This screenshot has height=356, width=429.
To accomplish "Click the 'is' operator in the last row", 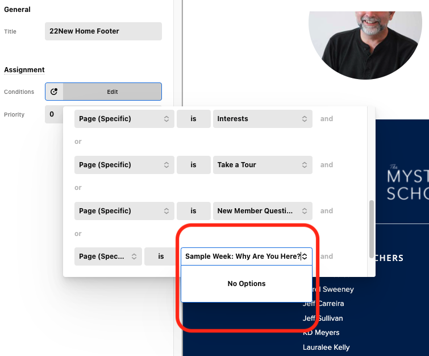I will 161,256.
